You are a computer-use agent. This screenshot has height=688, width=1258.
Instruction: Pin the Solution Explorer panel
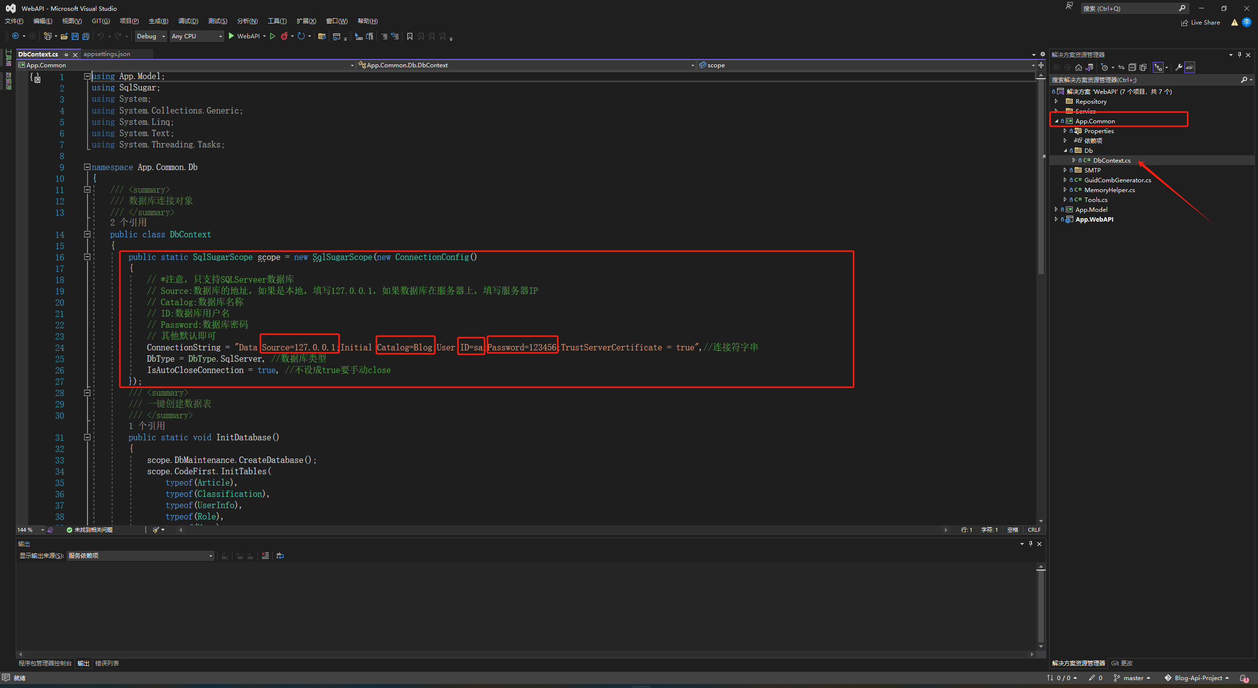[1239, 55]
